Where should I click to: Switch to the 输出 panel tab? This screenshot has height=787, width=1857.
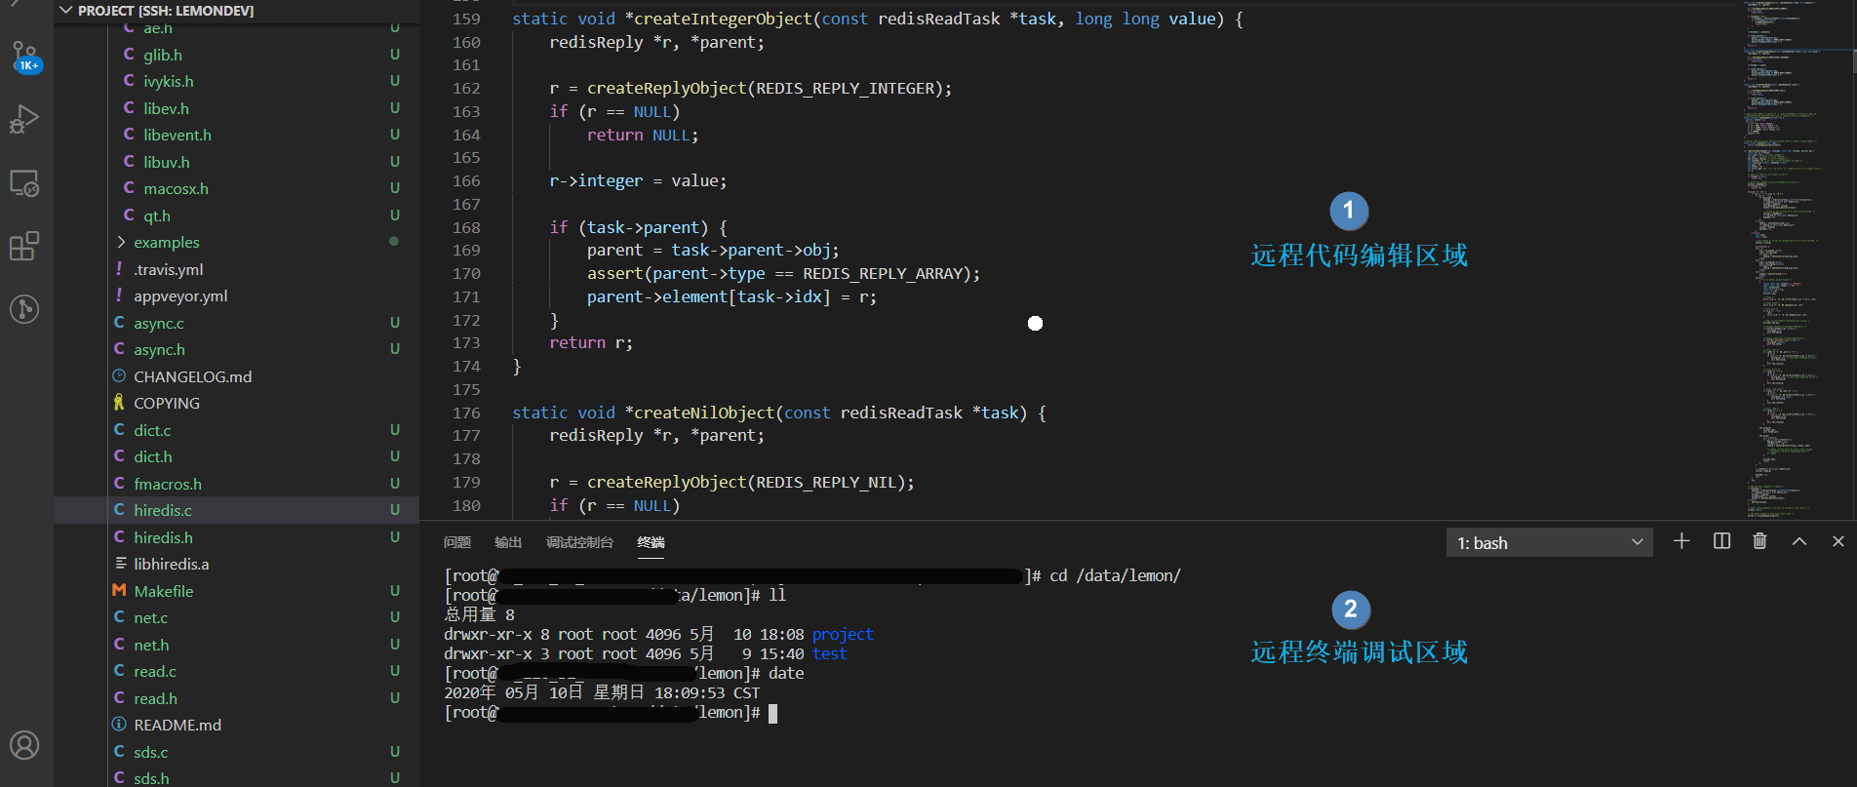(508, 542)
